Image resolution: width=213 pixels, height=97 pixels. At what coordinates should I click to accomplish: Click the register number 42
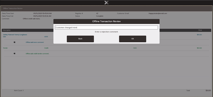(97, 14)
